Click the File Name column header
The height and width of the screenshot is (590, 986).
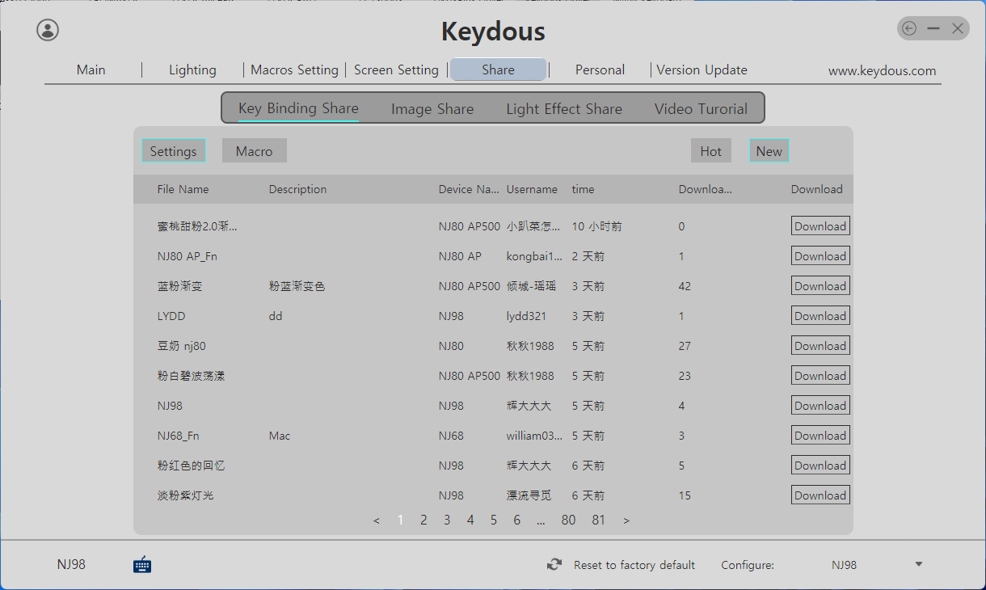point(183,189)
